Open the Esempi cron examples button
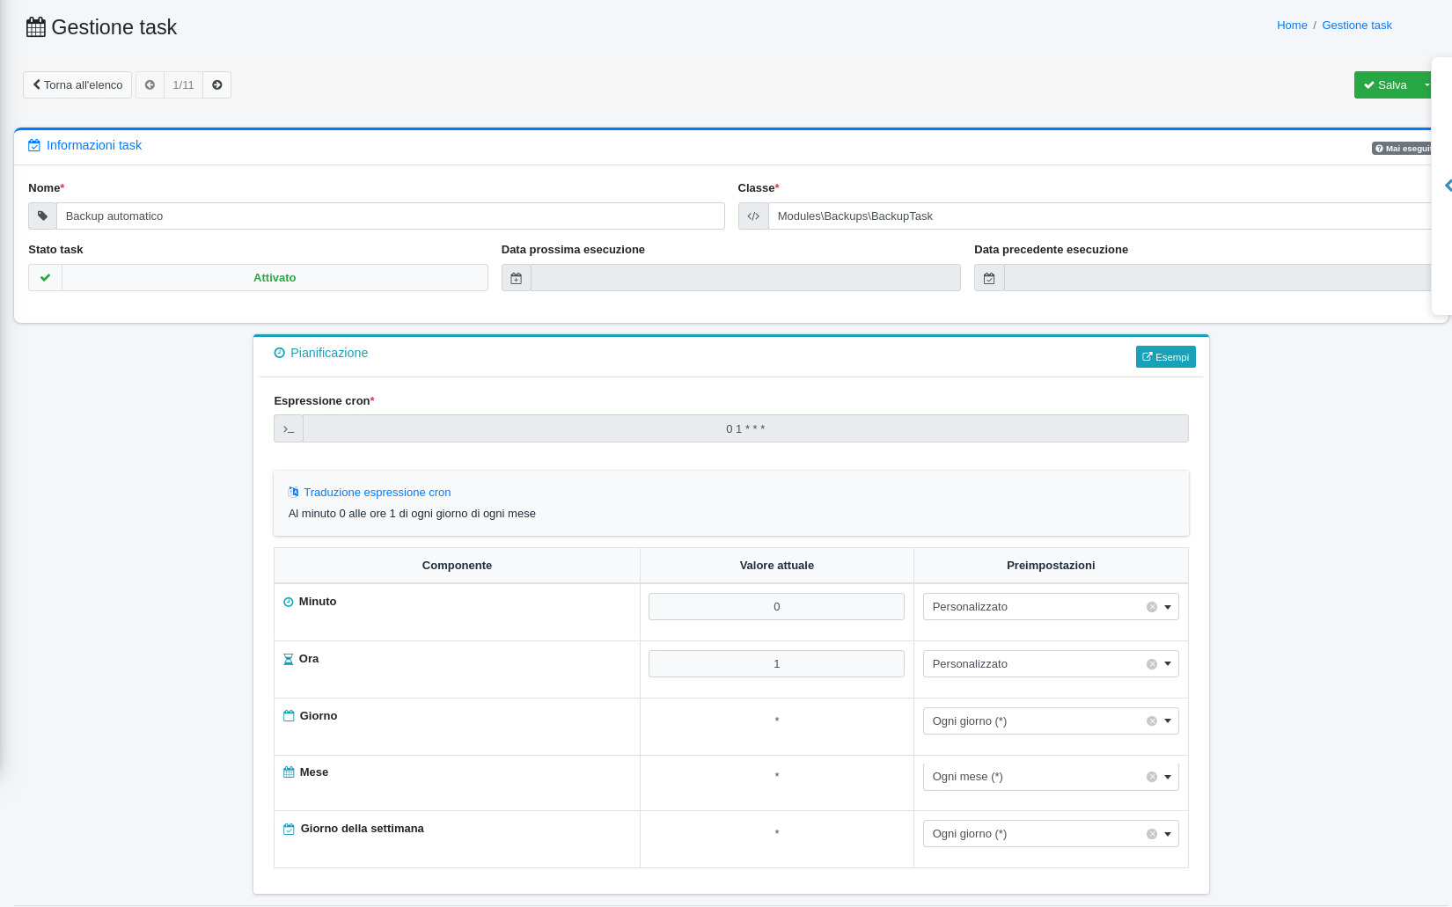 (1165, 357)
